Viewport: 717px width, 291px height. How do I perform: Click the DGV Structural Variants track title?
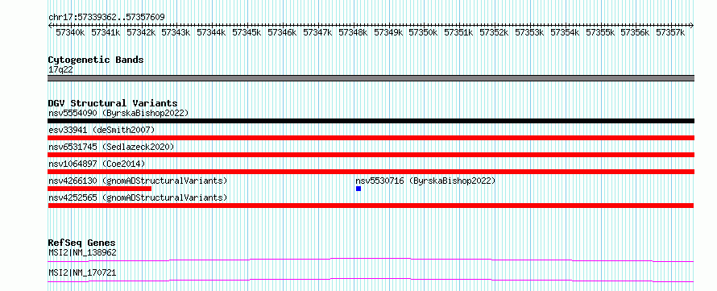click(x=113, y=103)
